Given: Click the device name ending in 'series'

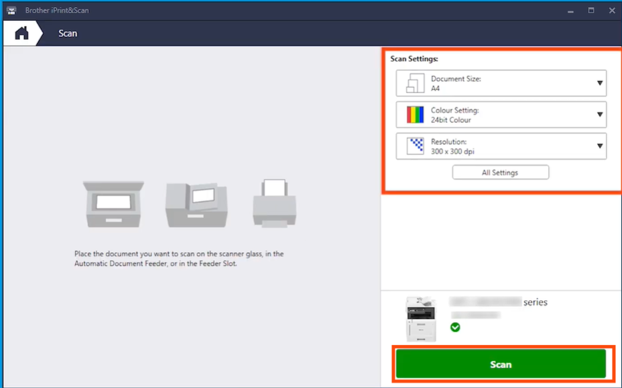Looking at the screenshot, I should pos(499,302).
